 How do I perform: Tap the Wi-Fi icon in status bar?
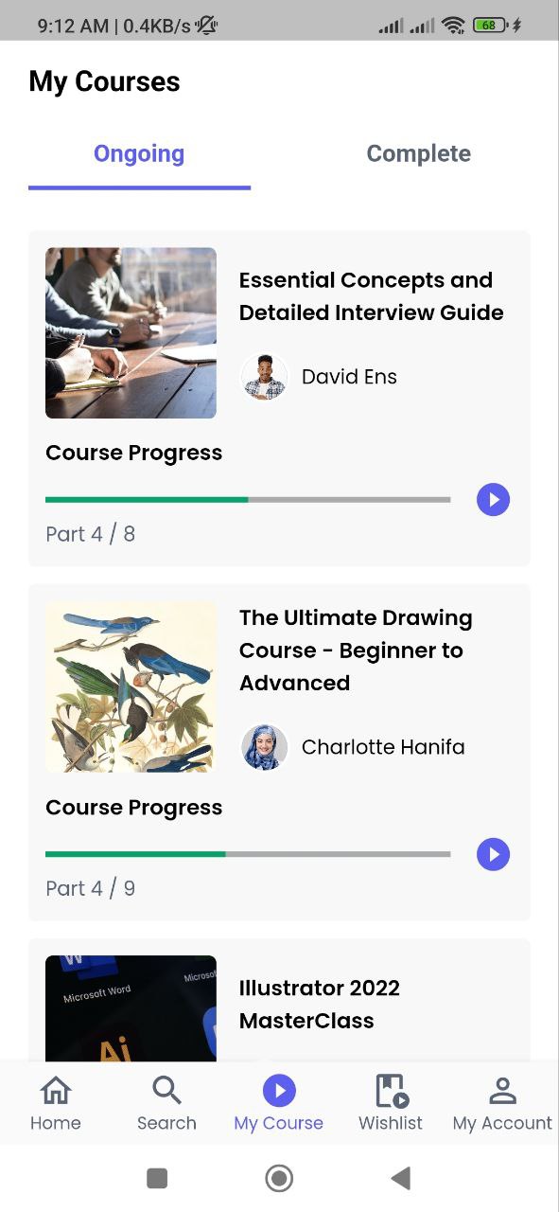coord(453,26)
